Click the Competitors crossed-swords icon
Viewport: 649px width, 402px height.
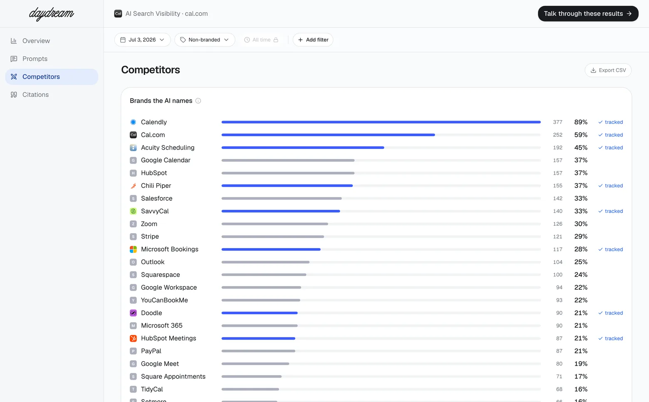pyautogui.click(x=14, y=76)
